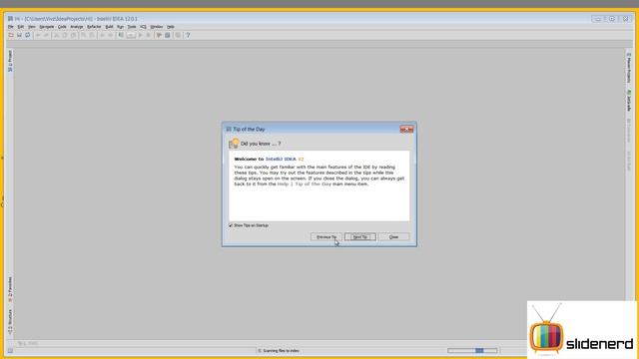
Task: Open Settings via the wrench toolbar icon
Action: coord(159,36)
